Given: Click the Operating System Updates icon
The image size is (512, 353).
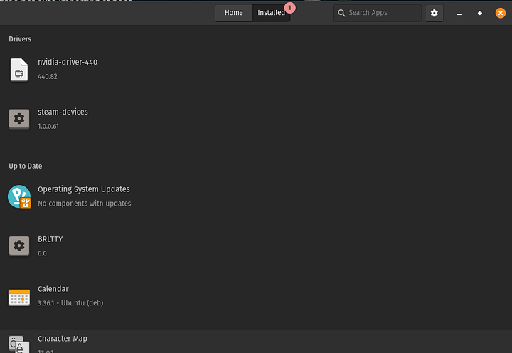Looking at the screenshot, I should tap(19, 196).
